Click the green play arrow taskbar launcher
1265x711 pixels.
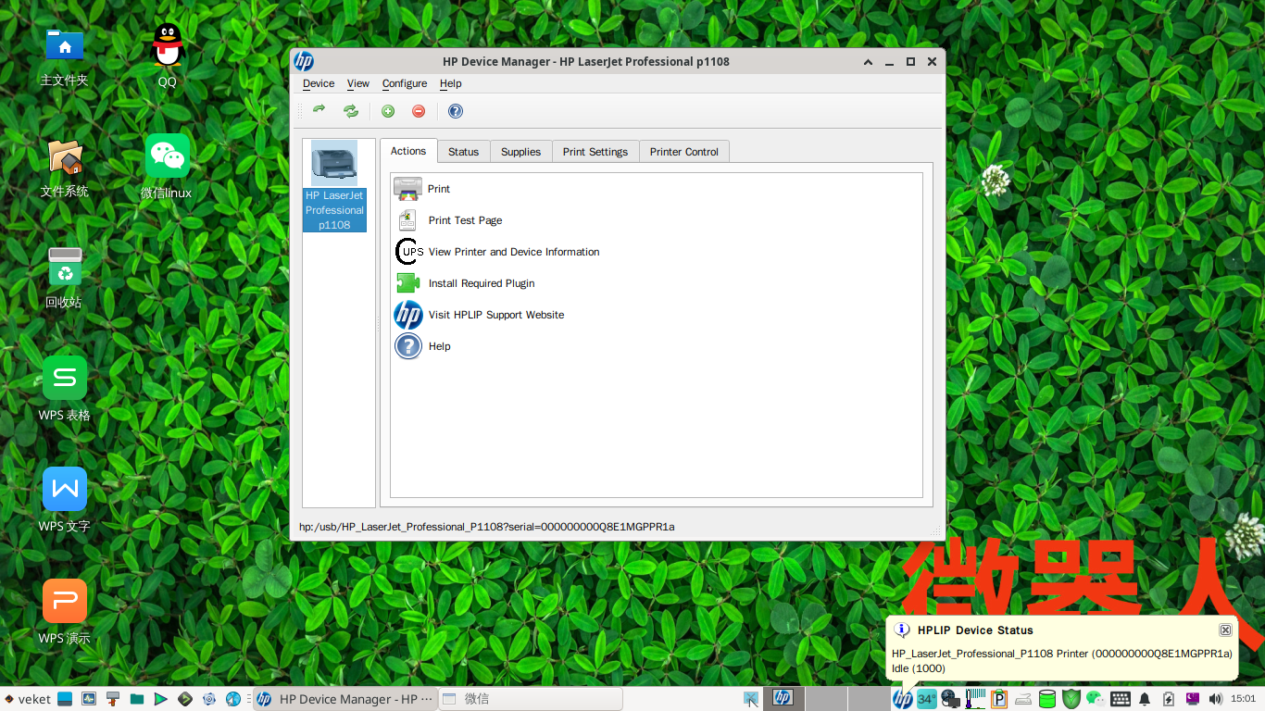[161, 699]
